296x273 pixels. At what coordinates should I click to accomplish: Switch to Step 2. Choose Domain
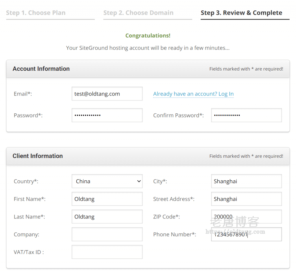pos(138,13)
